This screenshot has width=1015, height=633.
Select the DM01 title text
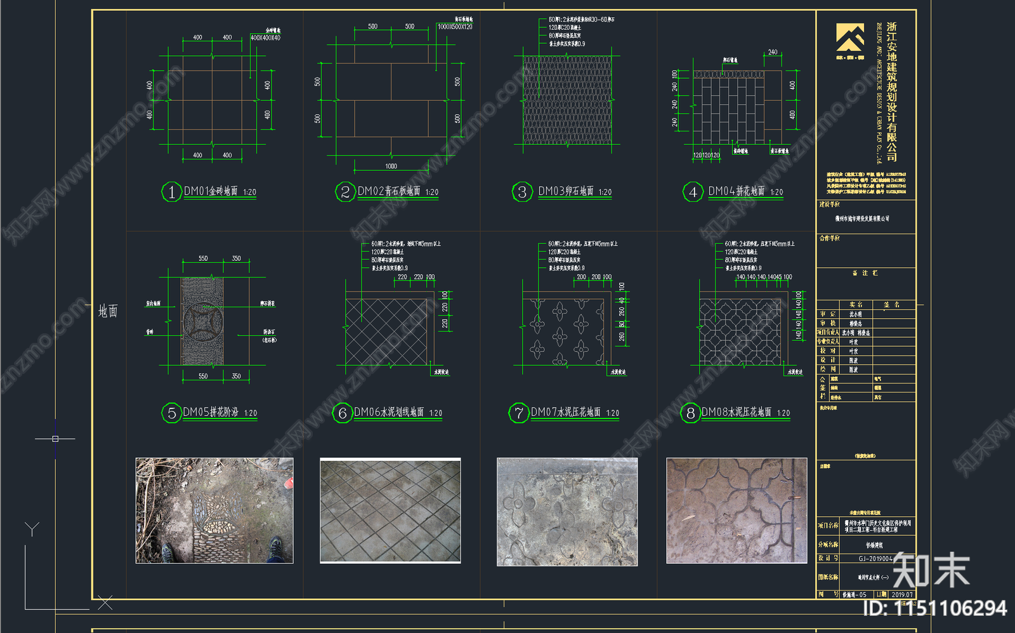[x=211, y=191]
